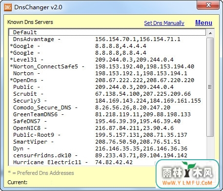The image size is (223, 191).
Task: Select Google entry with 8.8.8.8,4.4.4.4
Action: click(x=107, y=46)
